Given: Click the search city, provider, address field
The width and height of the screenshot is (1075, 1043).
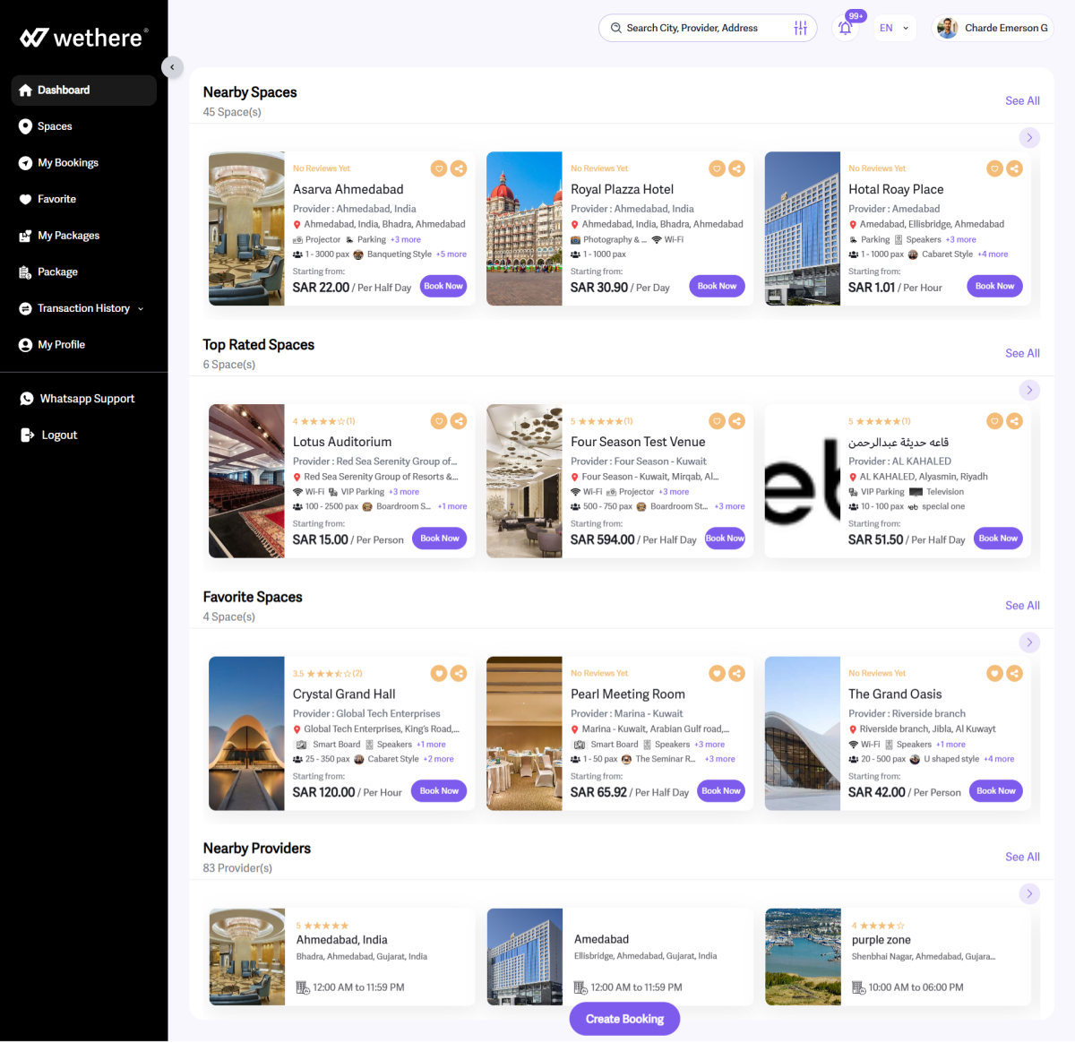Looking at the screenshot, I should (x=694, y=29).
